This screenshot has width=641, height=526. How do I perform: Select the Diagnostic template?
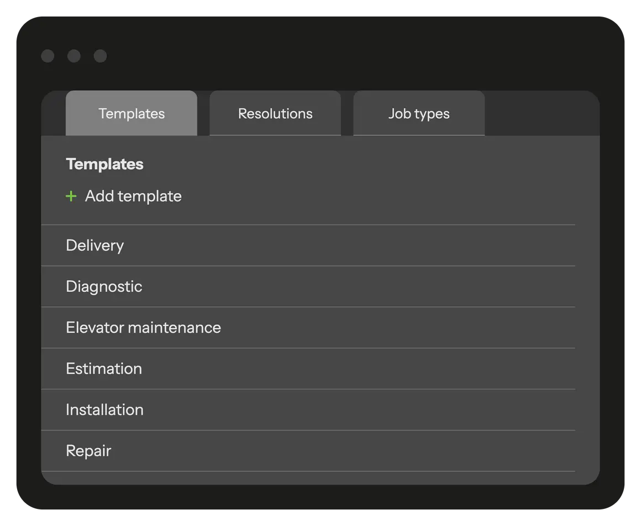[104, 286]
